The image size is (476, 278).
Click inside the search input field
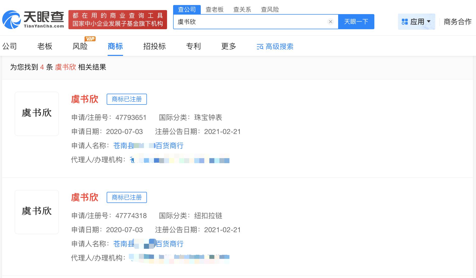tap(252, 22)
